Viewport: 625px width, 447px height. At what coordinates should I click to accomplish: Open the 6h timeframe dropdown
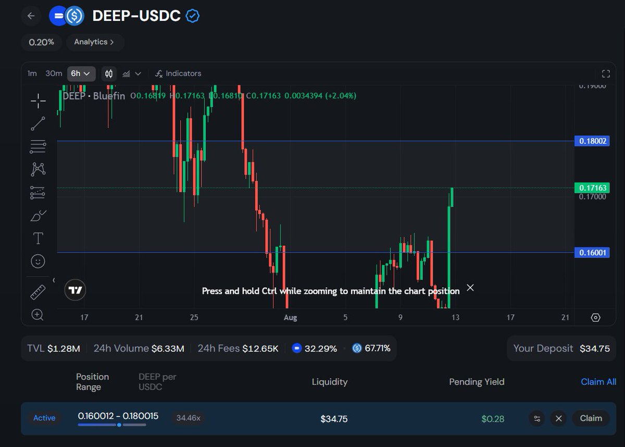coord(81,73)
